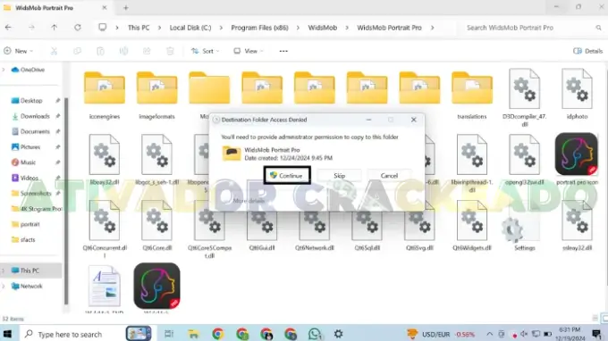Select Qt6Concurrent.dll file
The height and width of the screenshot is (341, 608).
(x=105, y=229)
